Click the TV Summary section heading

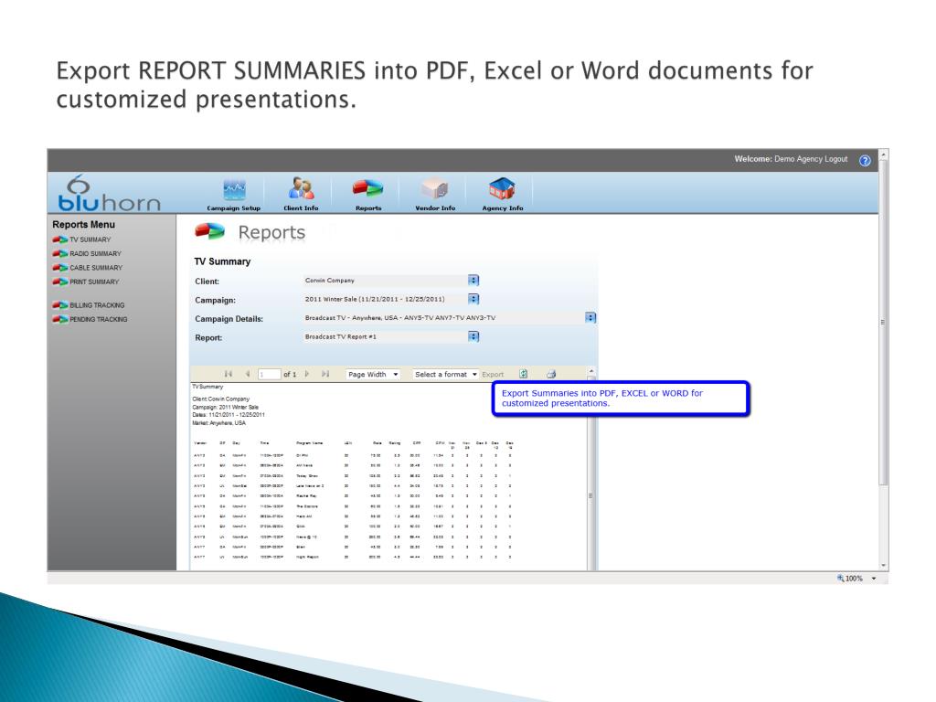[x=222, y=261]
